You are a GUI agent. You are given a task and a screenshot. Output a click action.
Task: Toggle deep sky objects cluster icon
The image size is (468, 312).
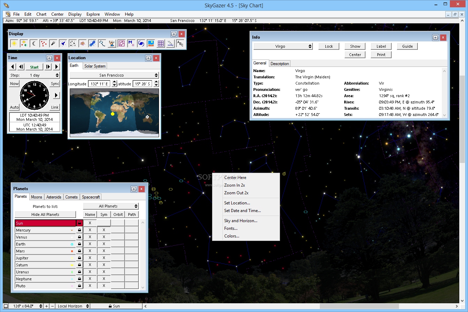(x=83, y=44)
